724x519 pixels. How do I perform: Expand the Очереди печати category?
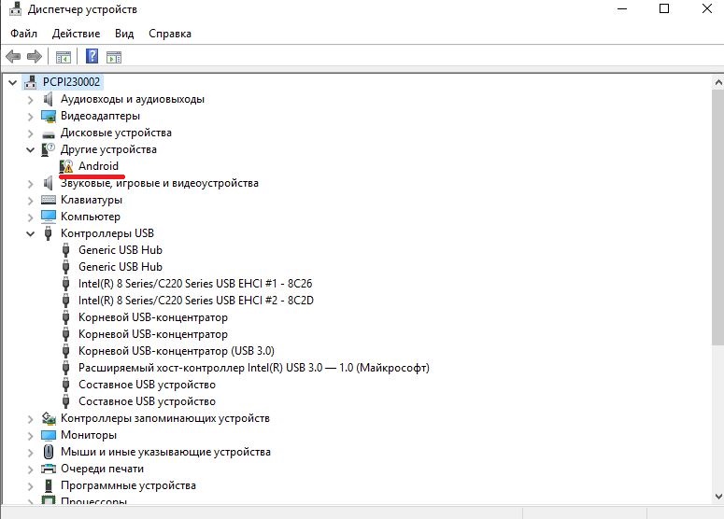point(31,470)
